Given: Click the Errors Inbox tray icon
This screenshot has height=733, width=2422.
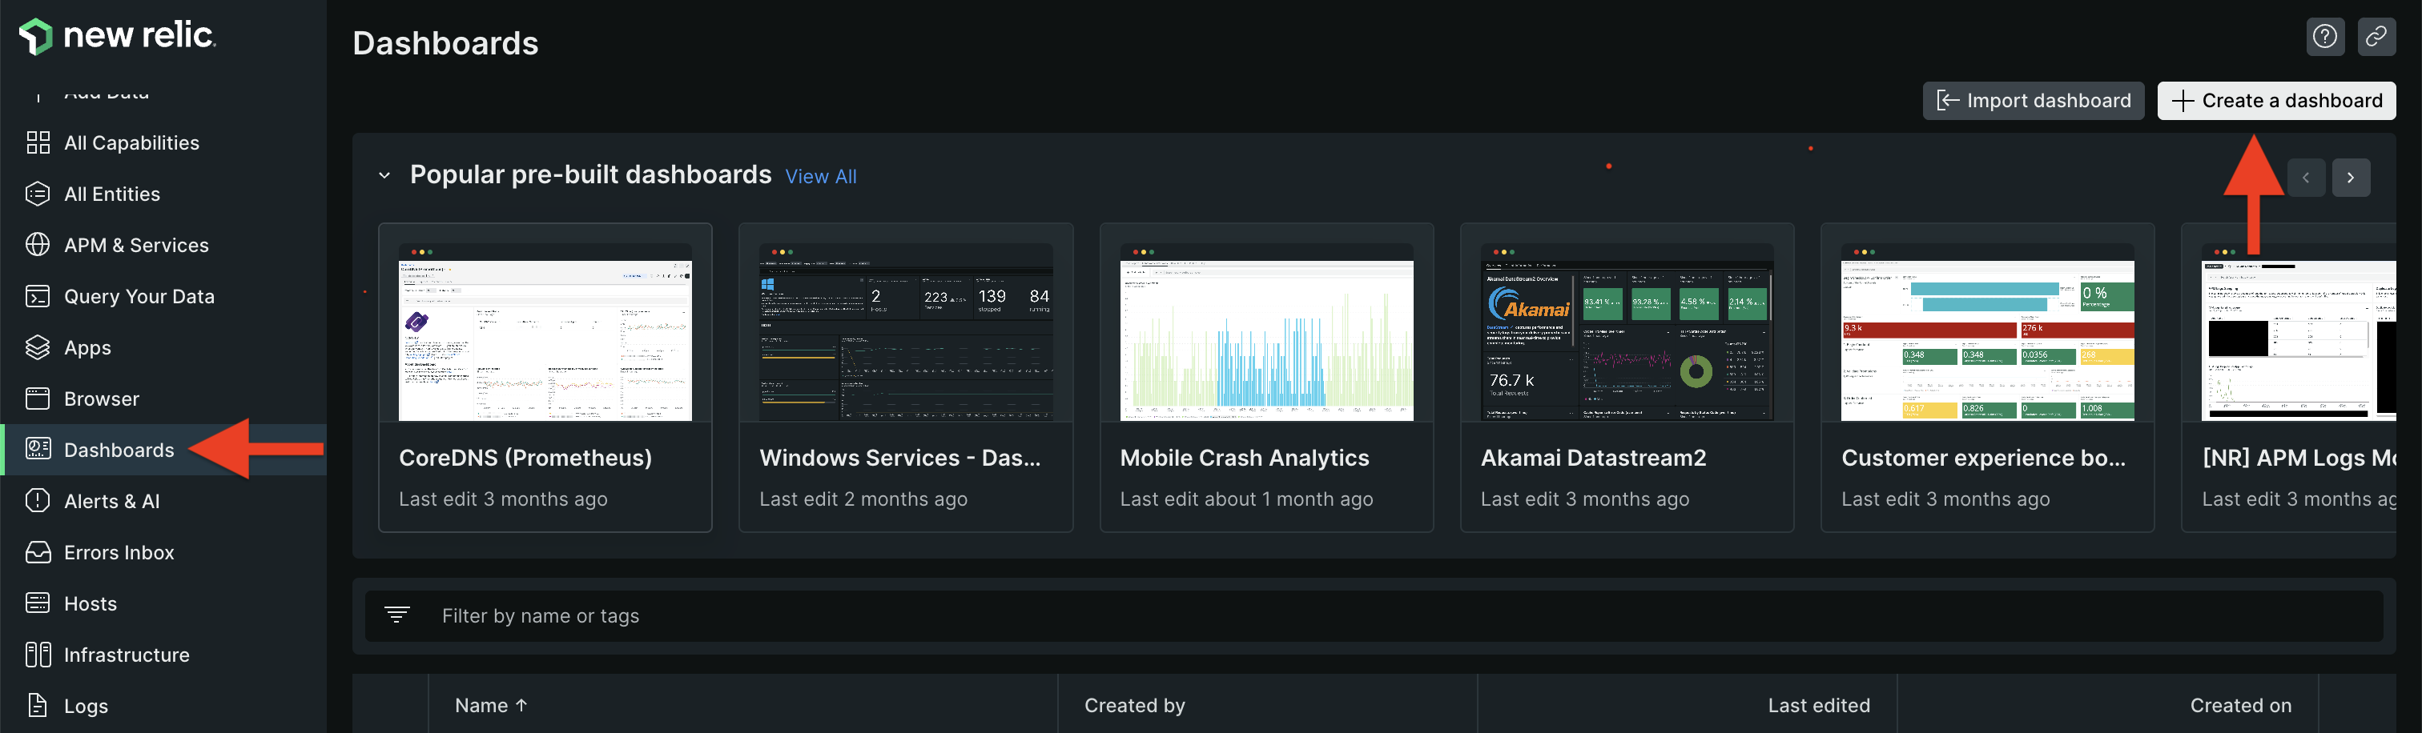Looking at the screenshot, I should (x=38, y=553).
